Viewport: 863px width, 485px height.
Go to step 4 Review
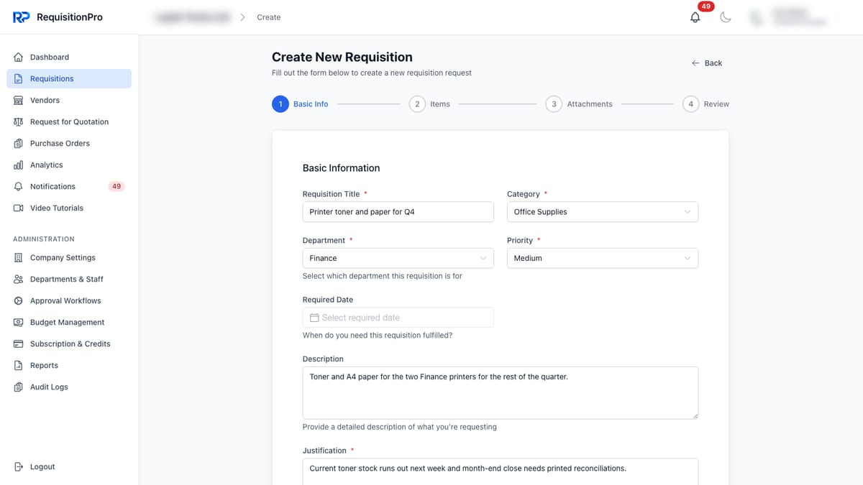pos(706,104)
